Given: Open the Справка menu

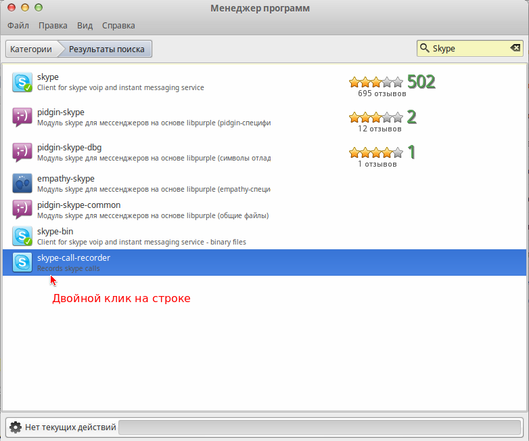Looking at the screenshot, I should click(118, 26).
